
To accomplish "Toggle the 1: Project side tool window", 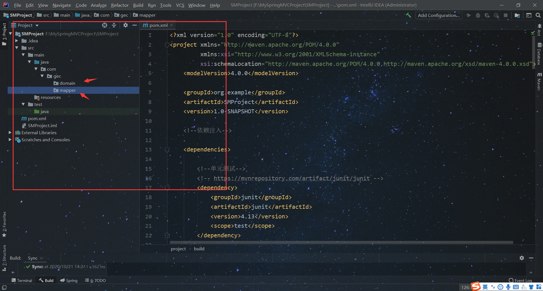I will pyautogui.click(x=4, y=34).
